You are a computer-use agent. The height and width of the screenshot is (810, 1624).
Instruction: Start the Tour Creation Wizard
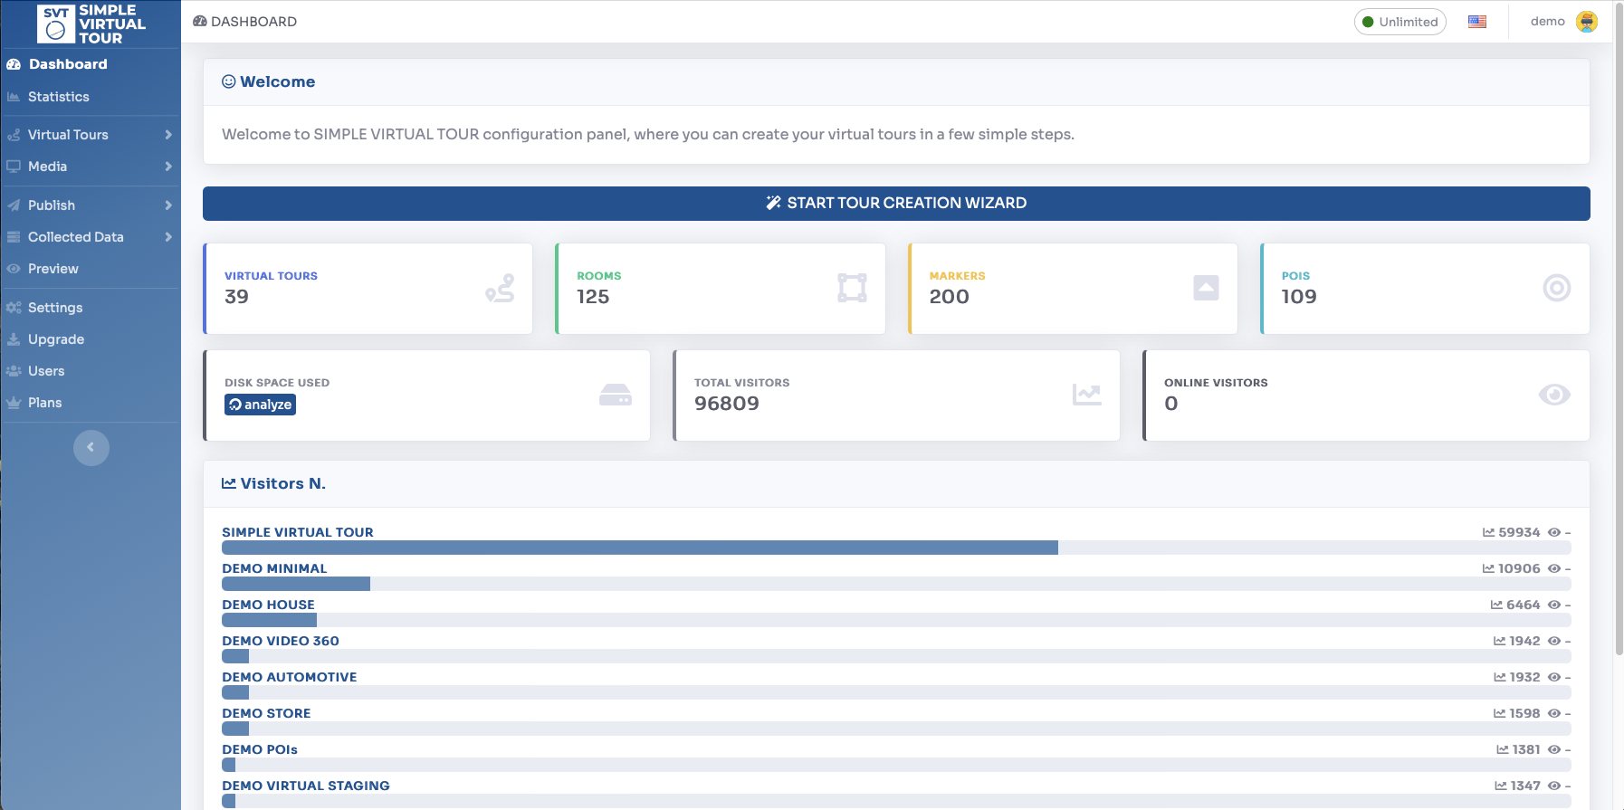point(896,204)
